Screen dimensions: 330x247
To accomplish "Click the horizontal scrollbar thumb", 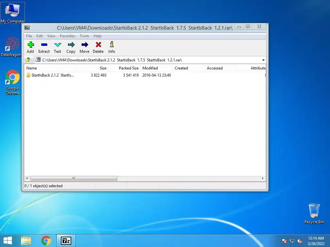I will (74, 178).
